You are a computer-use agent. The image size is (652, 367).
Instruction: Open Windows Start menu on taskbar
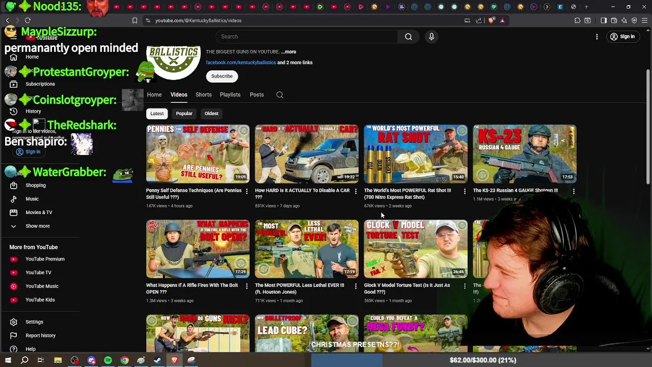[x=8, y=360]
